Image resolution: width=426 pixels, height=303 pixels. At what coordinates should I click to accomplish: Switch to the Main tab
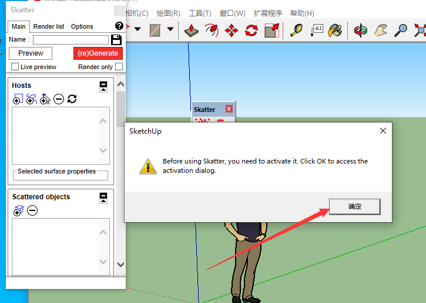coord(18,26)
